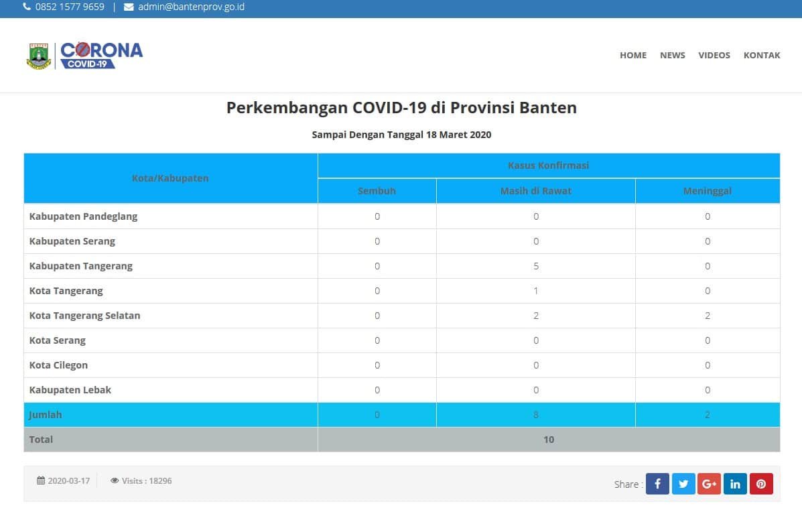Click the eye icon beside Visits
The width and height of the screenshot is (802, 526).
(115, 480)
